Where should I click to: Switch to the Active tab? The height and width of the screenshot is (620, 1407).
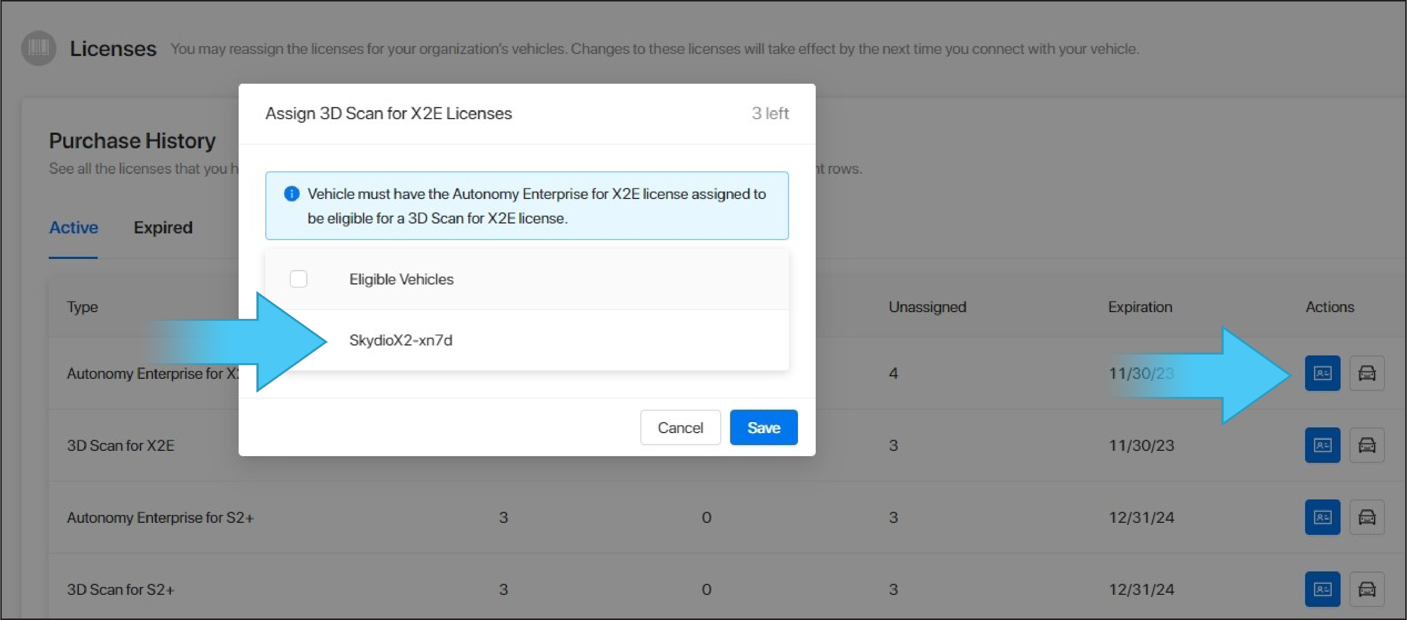[x=73, y=227]
